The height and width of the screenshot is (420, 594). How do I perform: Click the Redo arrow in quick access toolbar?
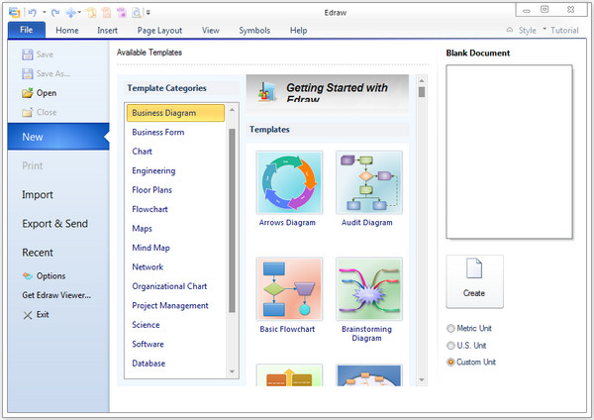click(x=55, y=13)
